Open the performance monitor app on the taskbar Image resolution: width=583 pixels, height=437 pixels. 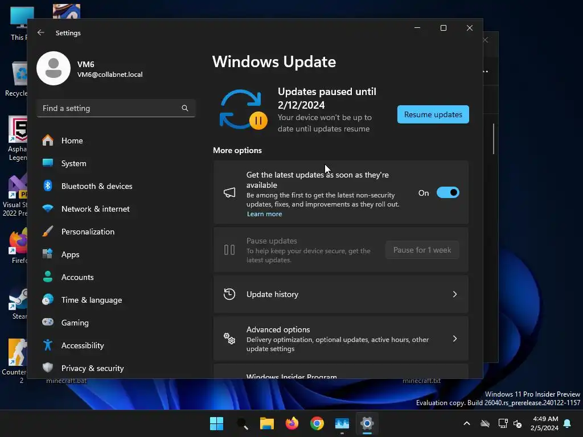pyautogui.click(x=342, y=423)
